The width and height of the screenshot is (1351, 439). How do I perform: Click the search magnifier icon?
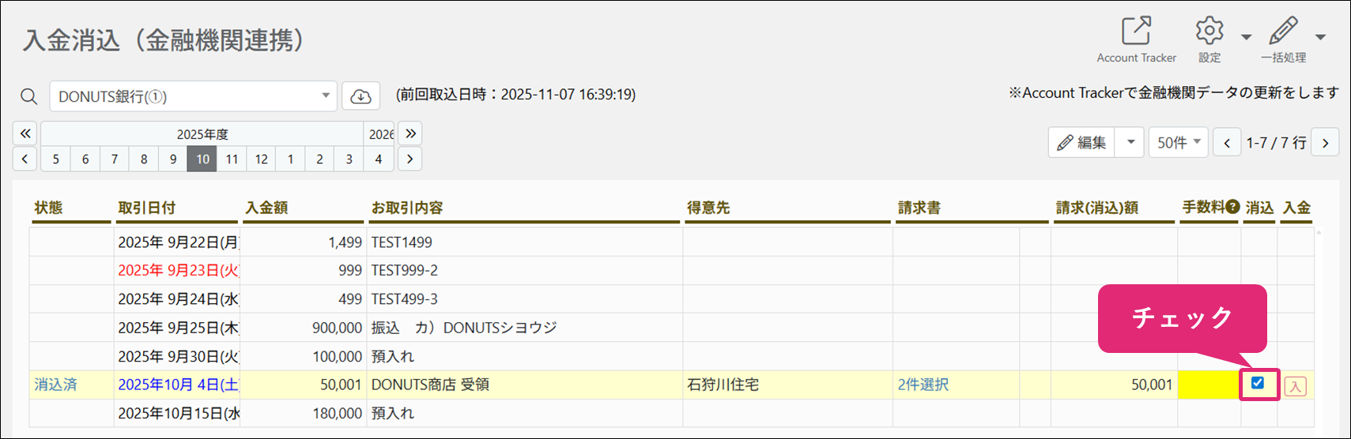click(x=29, y=96)
